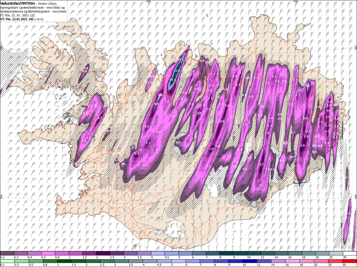Click the 9.4 precipitation value on the map

[x=181, y=60]
